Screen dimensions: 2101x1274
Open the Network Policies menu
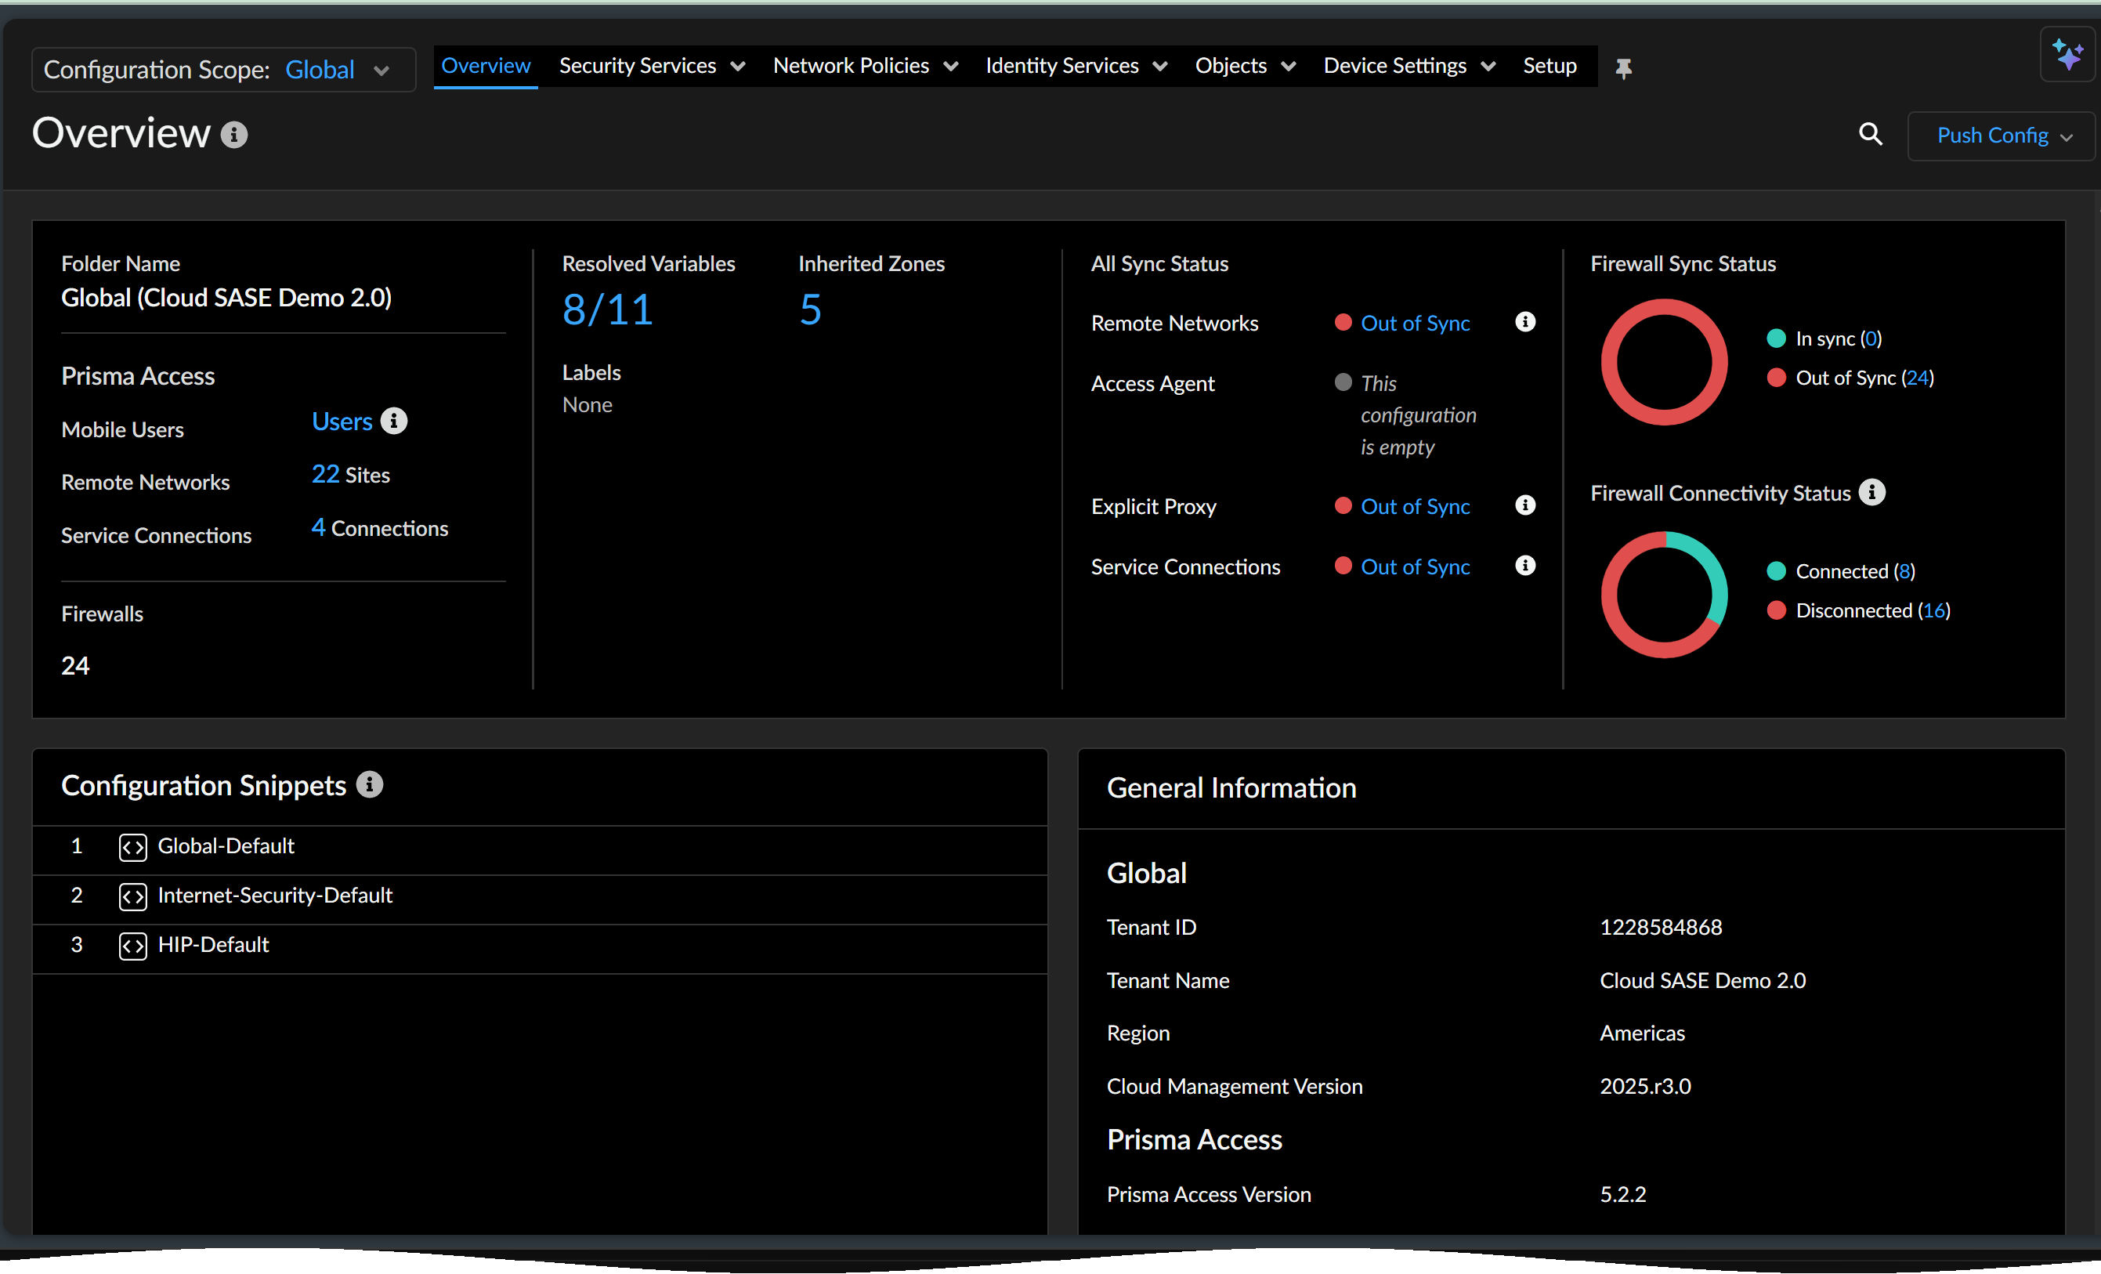(865, 66)
